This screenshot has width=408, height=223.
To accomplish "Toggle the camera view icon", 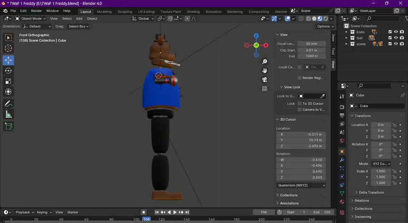I will point(265,79).
